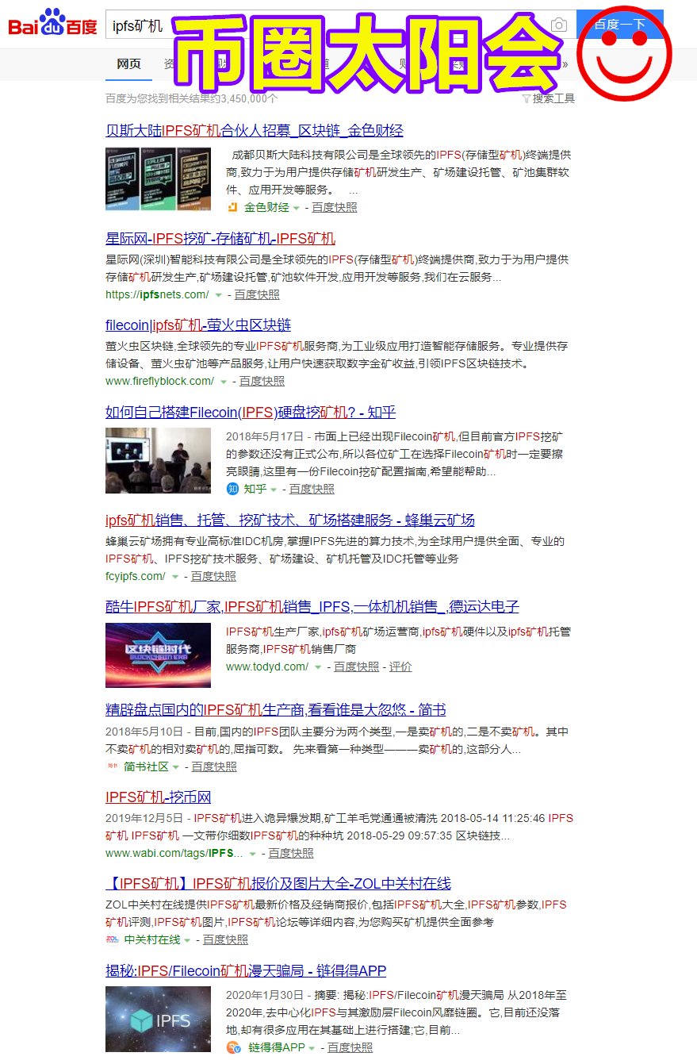
Task: Open 揭秘:IPFS/Filecoin矿机漫天骗局 result
Action: point(246,970)
